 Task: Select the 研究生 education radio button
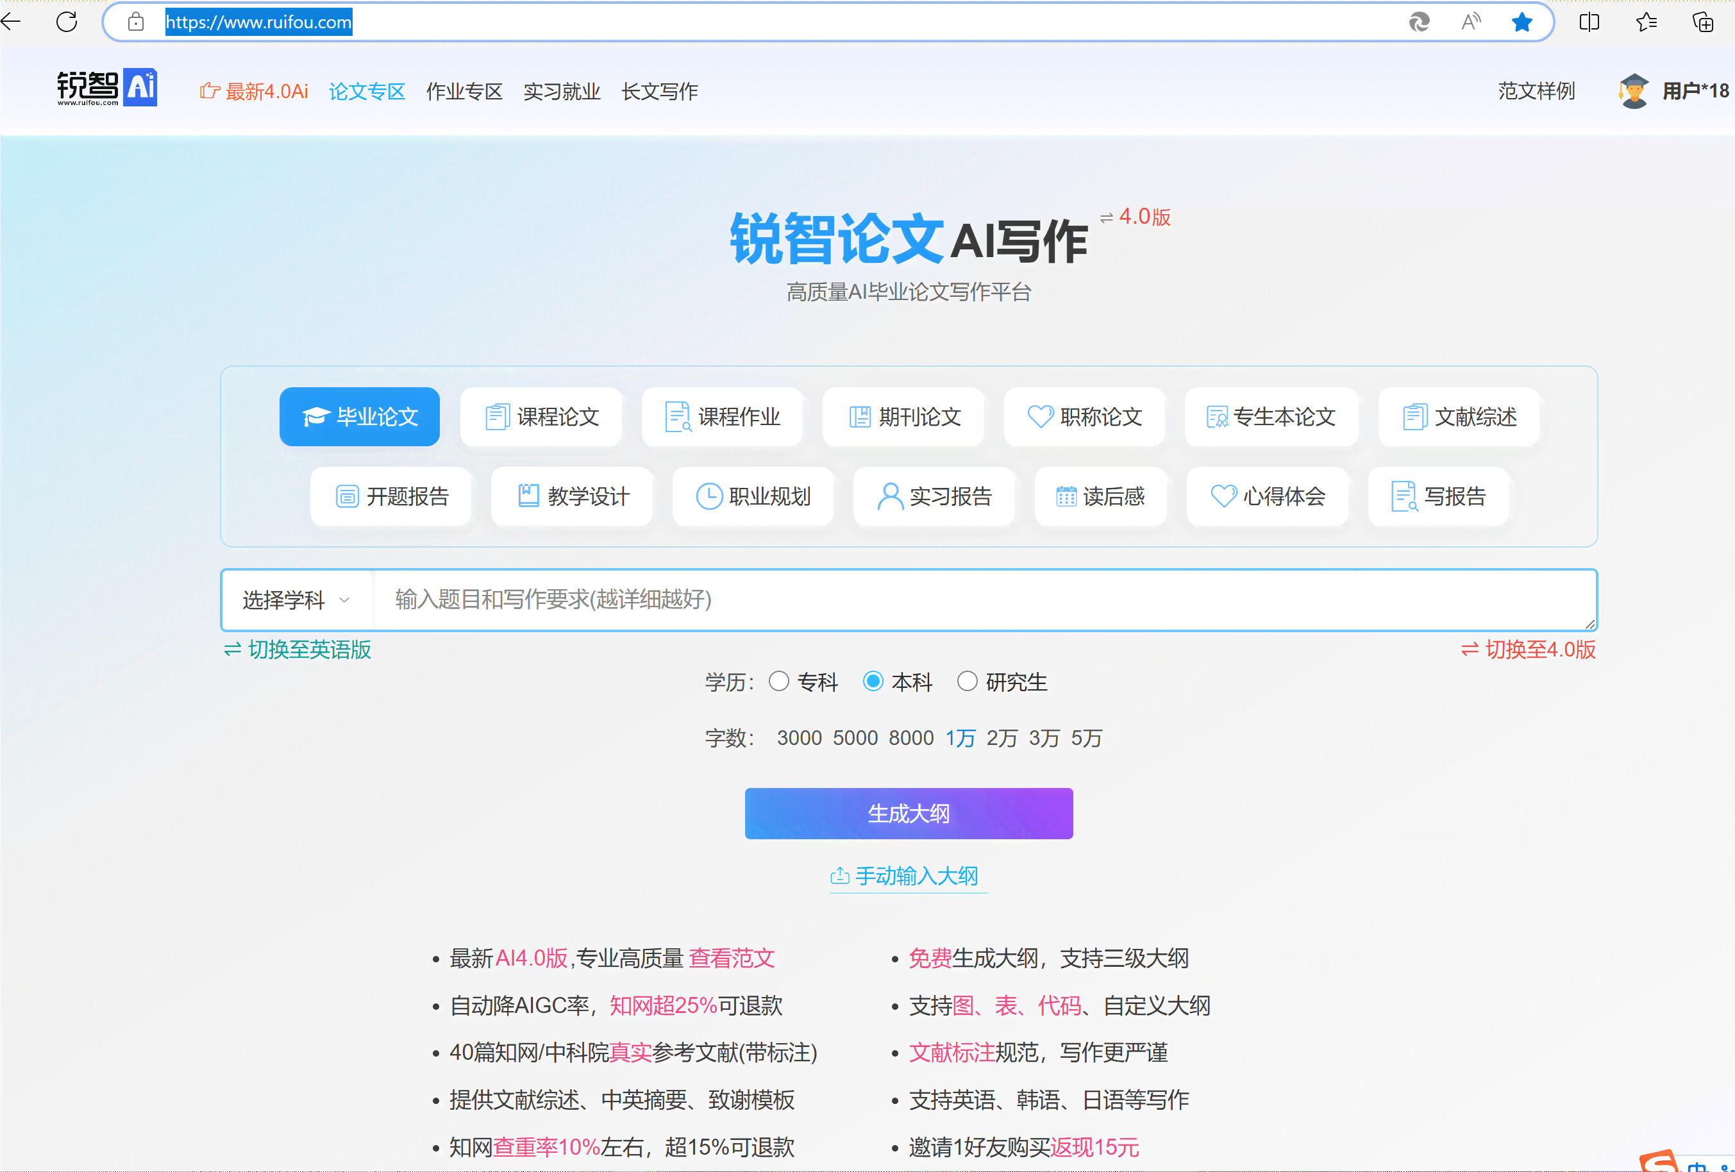(967, 682)
